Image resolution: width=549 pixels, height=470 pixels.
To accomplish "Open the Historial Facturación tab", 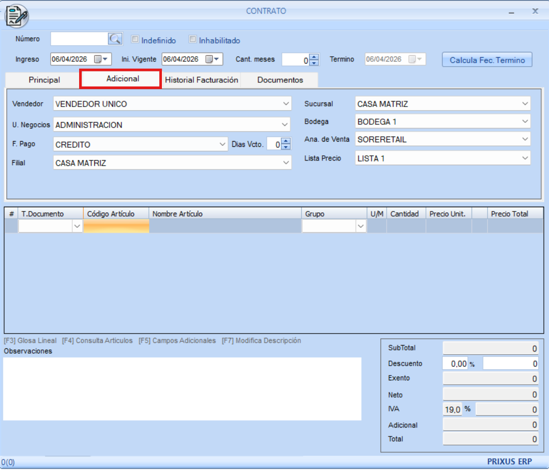I will 201,80.
